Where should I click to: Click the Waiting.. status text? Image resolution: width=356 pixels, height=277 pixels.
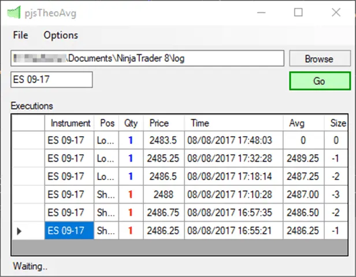(x=30, y=266)
